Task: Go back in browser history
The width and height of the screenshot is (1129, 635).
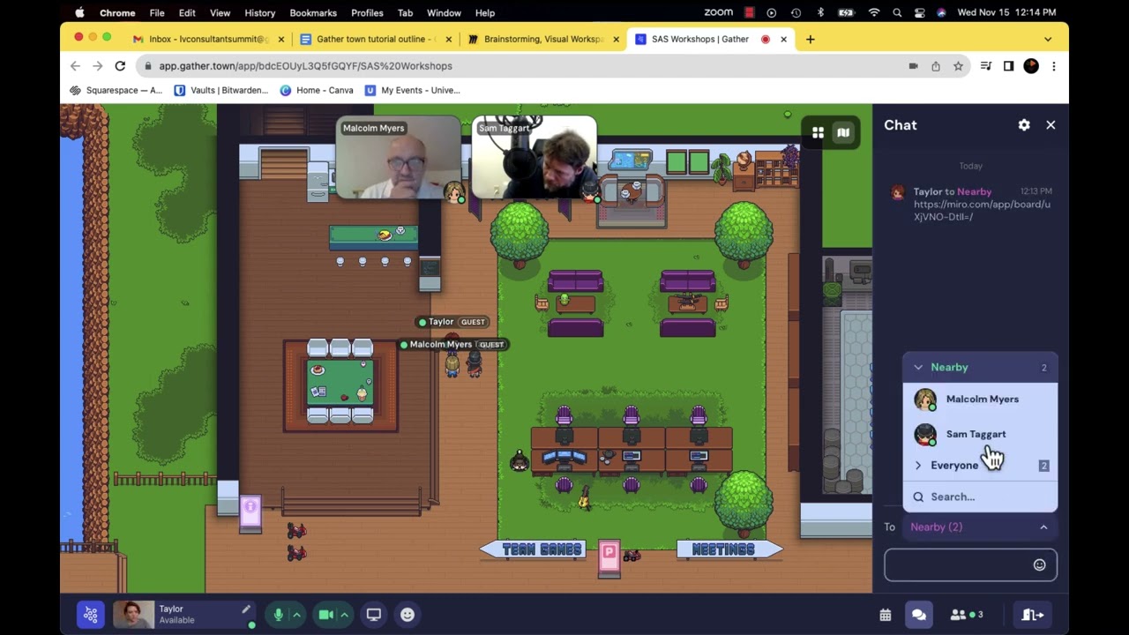Action: [75, 66]
